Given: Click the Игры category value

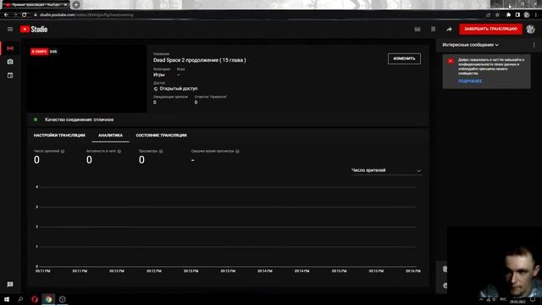Looking at the screenshot, I should pyautogui.click(x=159, y=75).
